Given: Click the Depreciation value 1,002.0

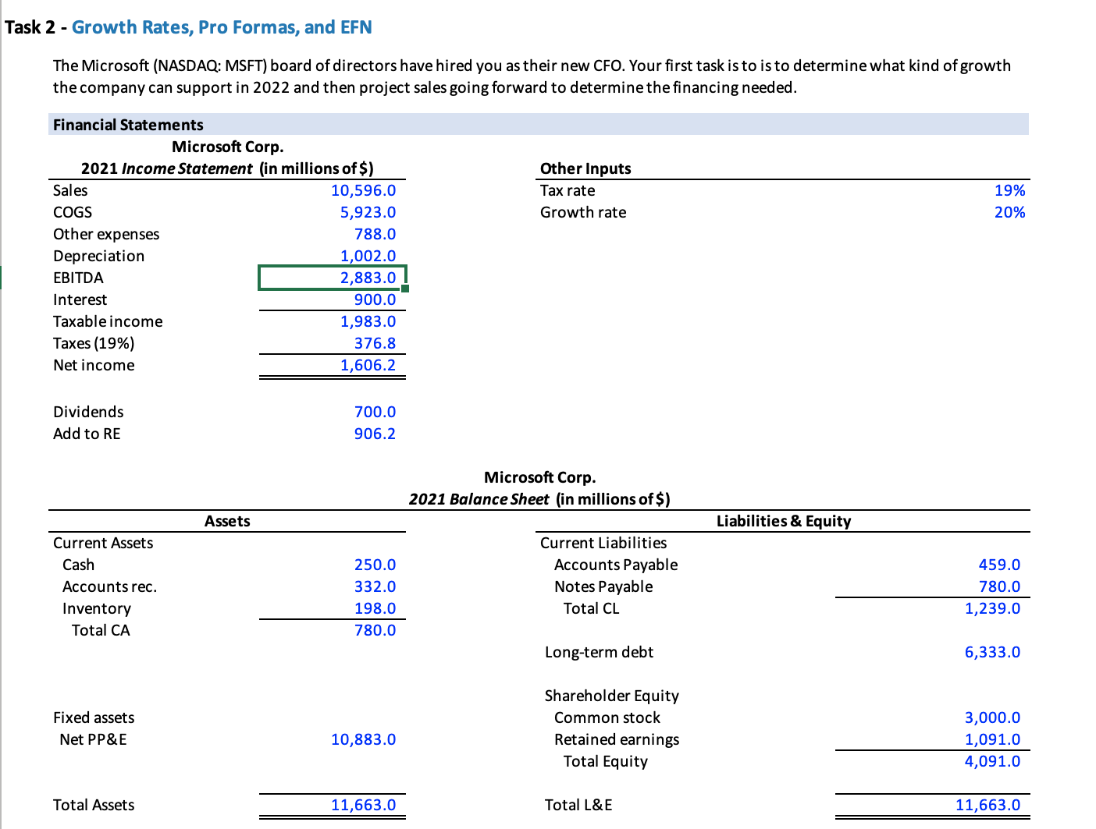Looking at the screenshot, I should [x=368, y=256].
